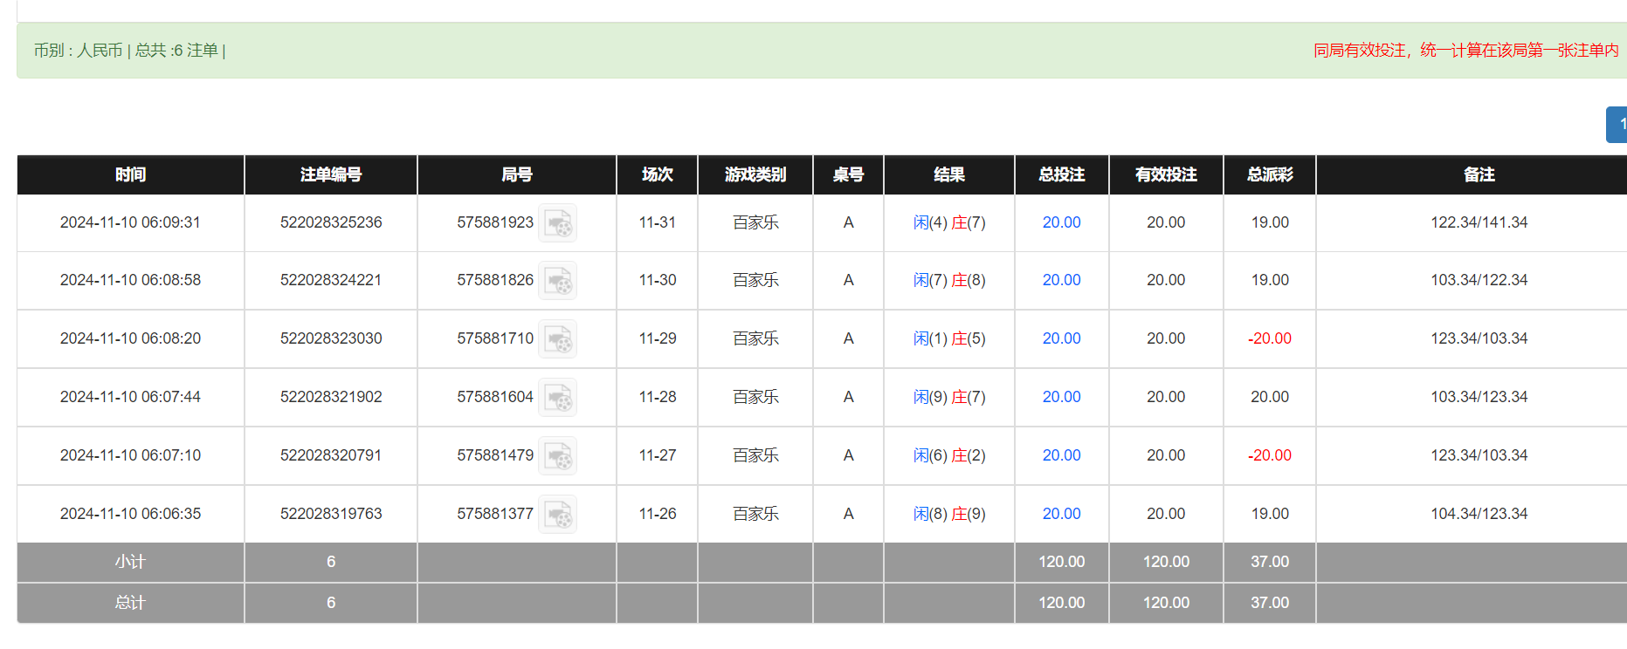Click the 注单编号 column header
Screen dimensions: 1627x649
click(x=331, y=174)
